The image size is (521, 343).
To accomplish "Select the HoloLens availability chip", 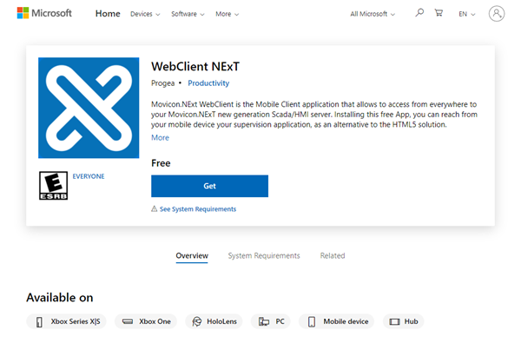I will tap(214, 321).
